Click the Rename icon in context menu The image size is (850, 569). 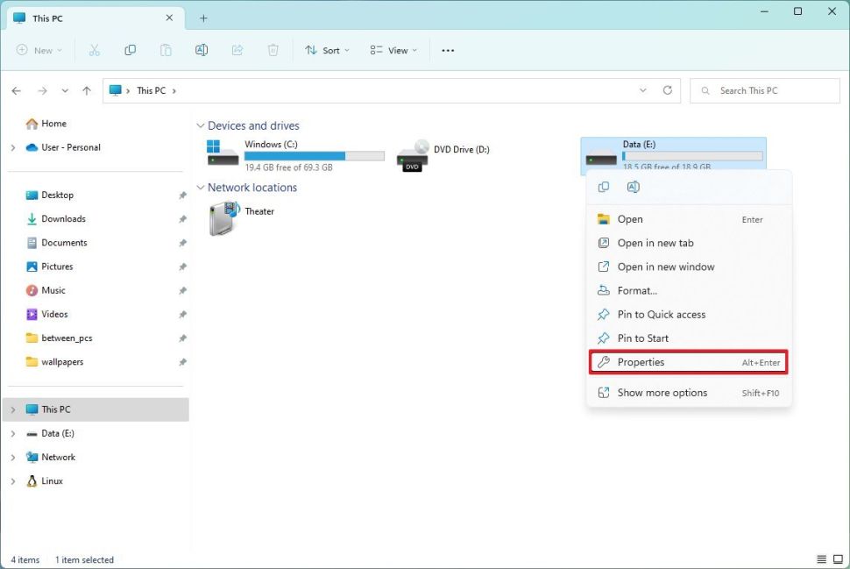[634, 187]
